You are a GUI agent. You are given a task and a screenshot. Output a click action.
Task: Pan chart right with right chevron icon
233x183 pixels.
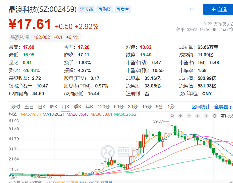[206, 116]
